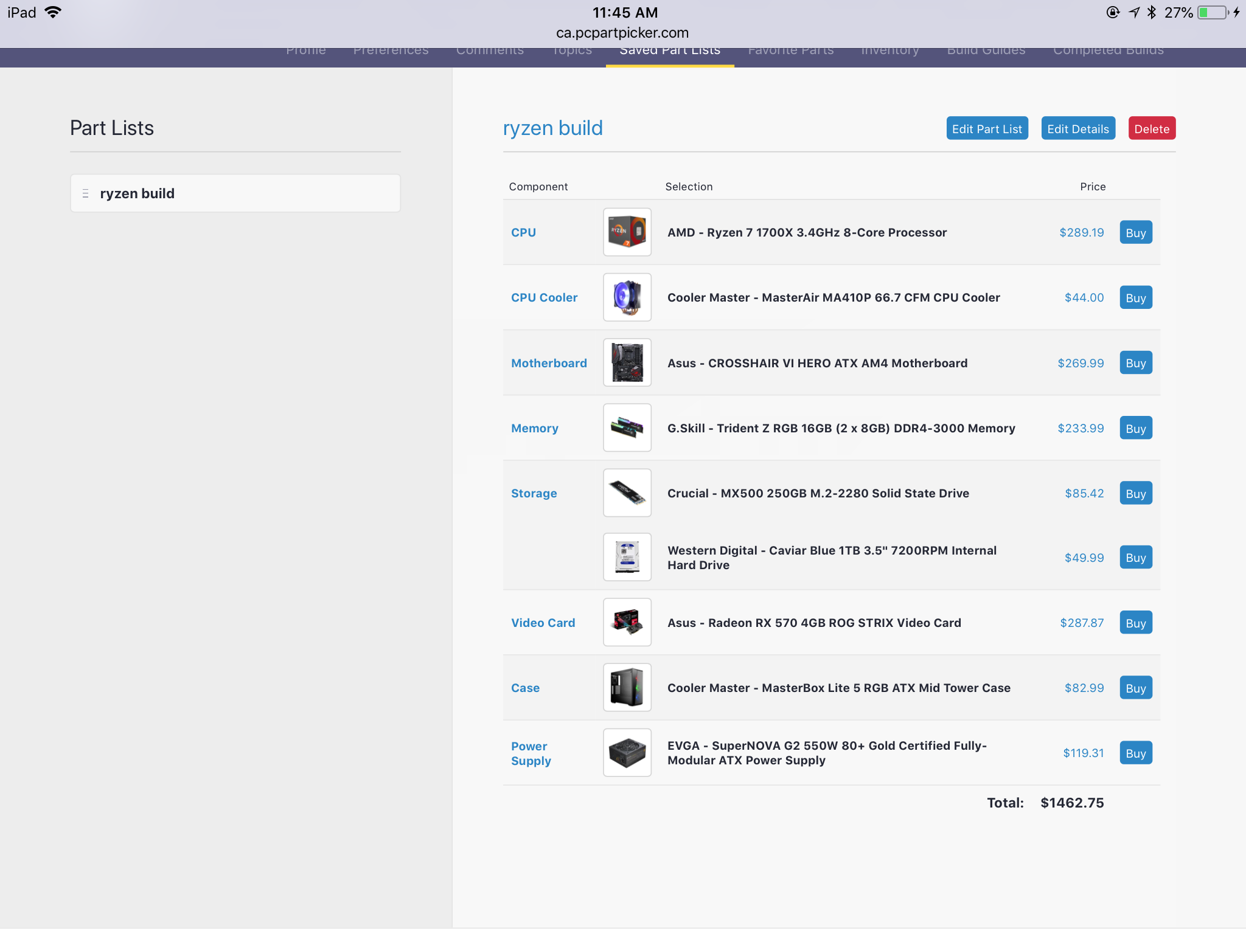Buy the Cooler Master MasterAir cooler
This screenshot has height=934, width=1246.
1136,297
